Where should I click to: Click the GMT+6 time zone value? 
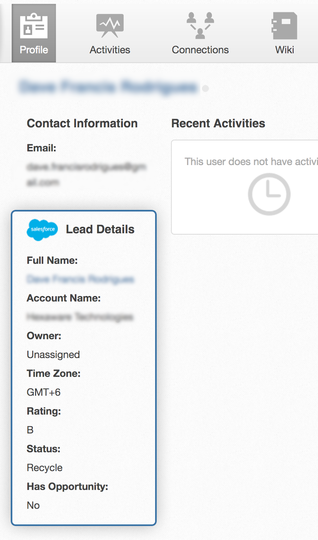click(44, 392)
